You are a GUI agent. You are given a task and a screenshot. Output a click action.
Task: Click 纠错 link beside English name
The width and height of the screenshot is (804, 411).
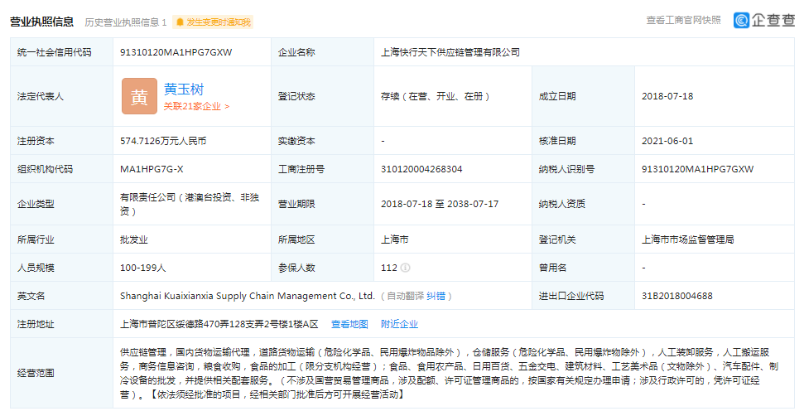(436, 296)
